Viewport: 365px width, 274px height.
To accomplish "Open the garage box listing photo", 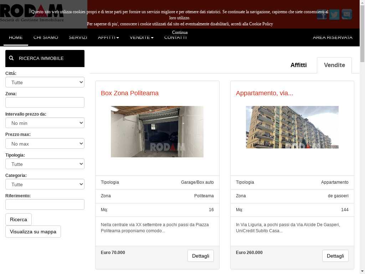I will point(157,132).
